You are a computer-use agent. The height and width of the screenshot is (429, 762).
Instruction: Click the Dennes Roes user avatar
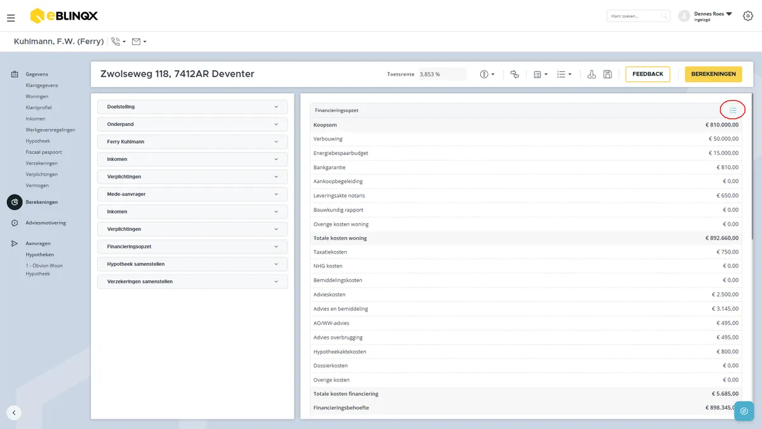click(684, 16)
